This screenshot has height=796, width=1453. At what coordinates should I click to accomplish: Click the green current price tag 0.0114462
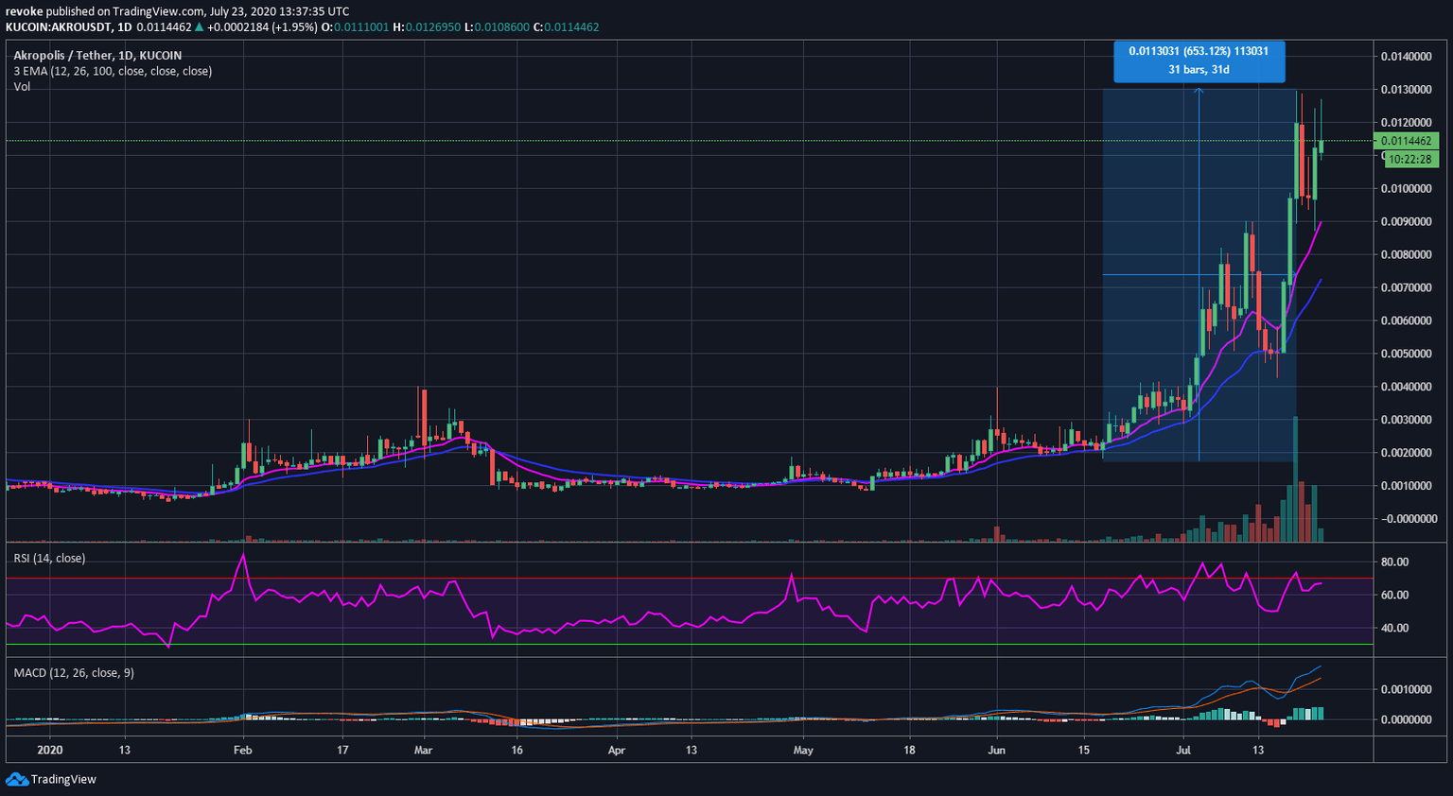[x=1407, y=141]
